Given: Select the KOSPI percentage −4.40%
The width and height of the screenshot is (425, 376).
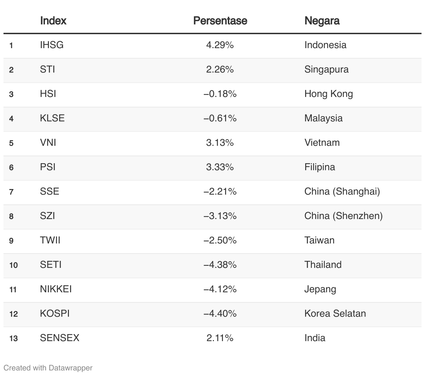Looking at the screenshot, I should (x=220, y=314).
